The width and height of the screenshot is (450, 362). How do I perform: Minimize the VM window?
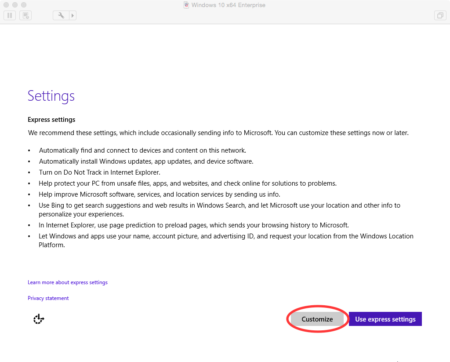click(15, 5)
